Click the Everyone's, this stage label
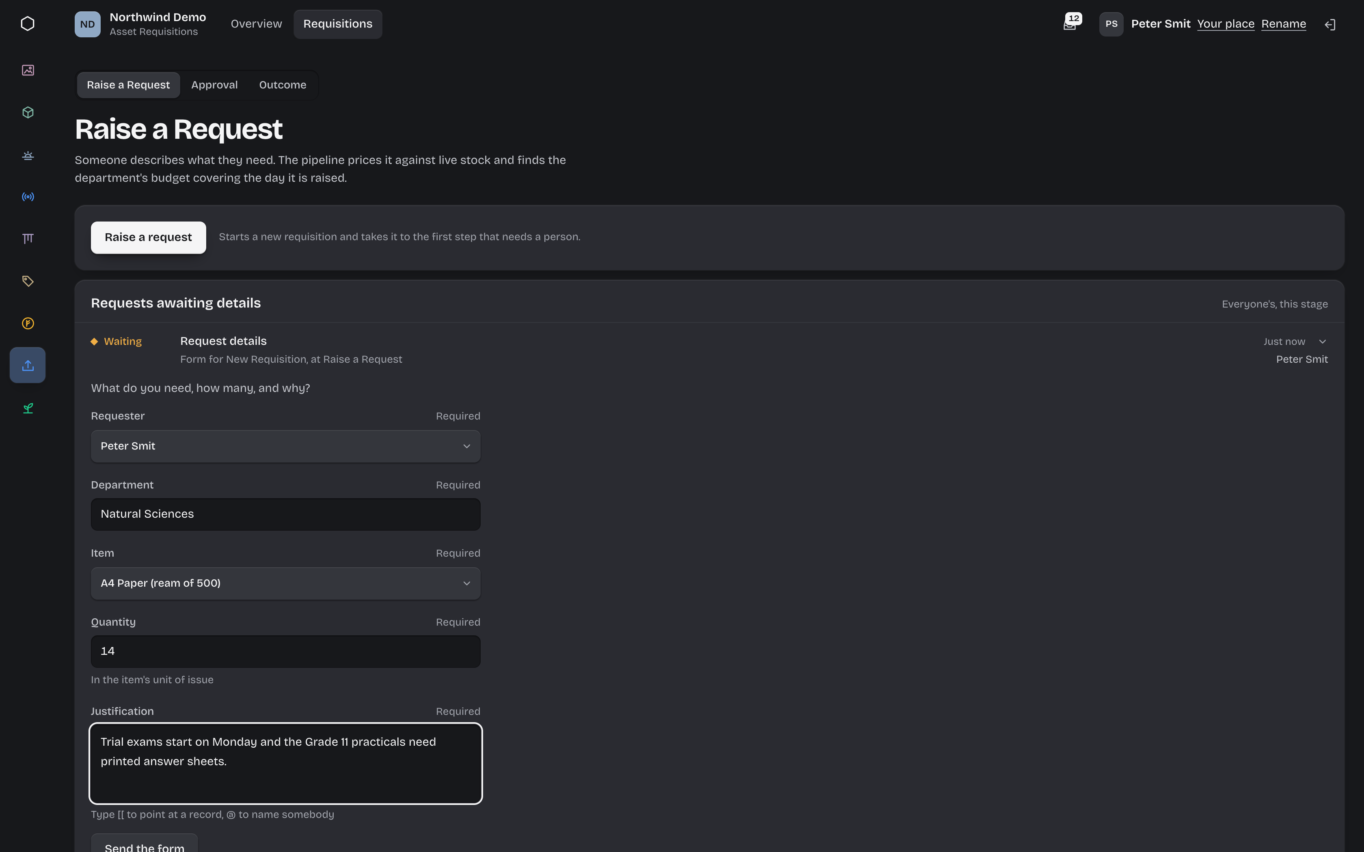 (x=1274, y=304)
